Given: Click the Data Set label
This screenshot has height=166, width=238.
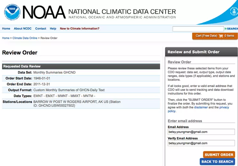Looking at the screenshot, I should 25,73.
